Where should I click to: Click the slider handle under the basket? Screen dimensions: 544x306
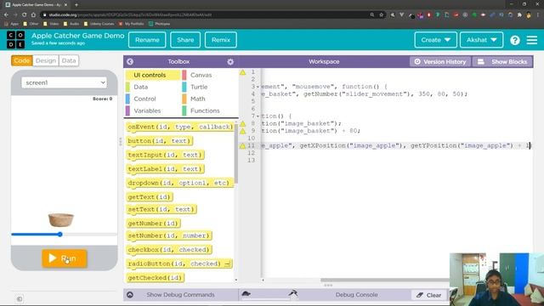(60, 235)
